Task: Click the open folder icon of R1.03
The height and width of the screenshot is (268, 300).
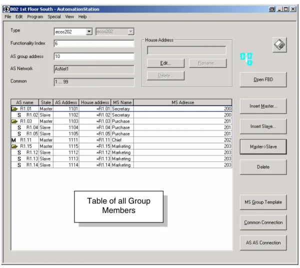Action: coord(14,121)
